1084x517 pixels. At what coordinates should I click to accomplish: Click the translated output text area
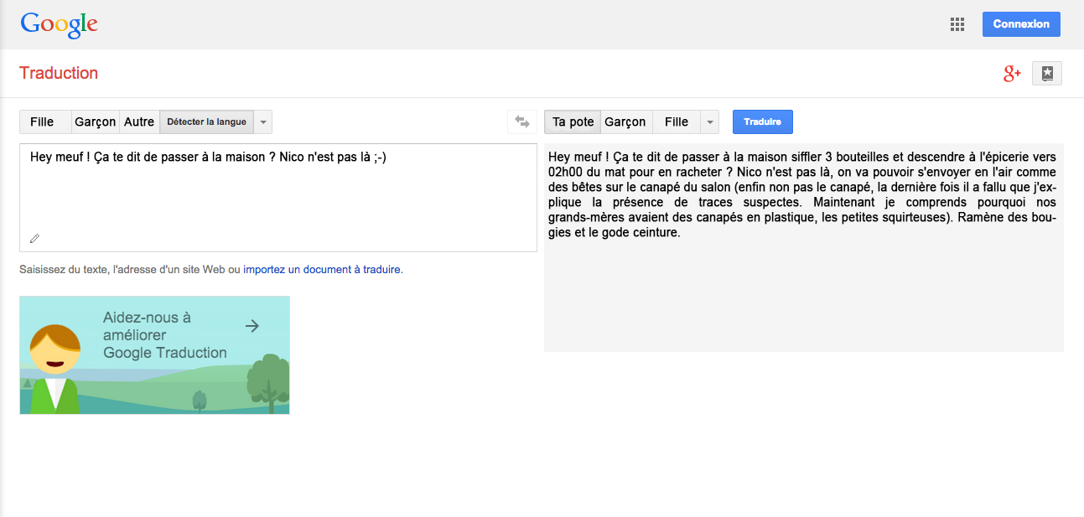pyautogui.click(x=804, y=247)
